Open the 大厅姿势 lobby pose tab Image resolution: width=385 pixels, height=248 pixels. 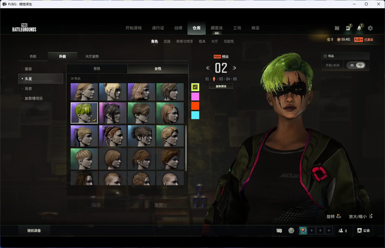point(92,56)
